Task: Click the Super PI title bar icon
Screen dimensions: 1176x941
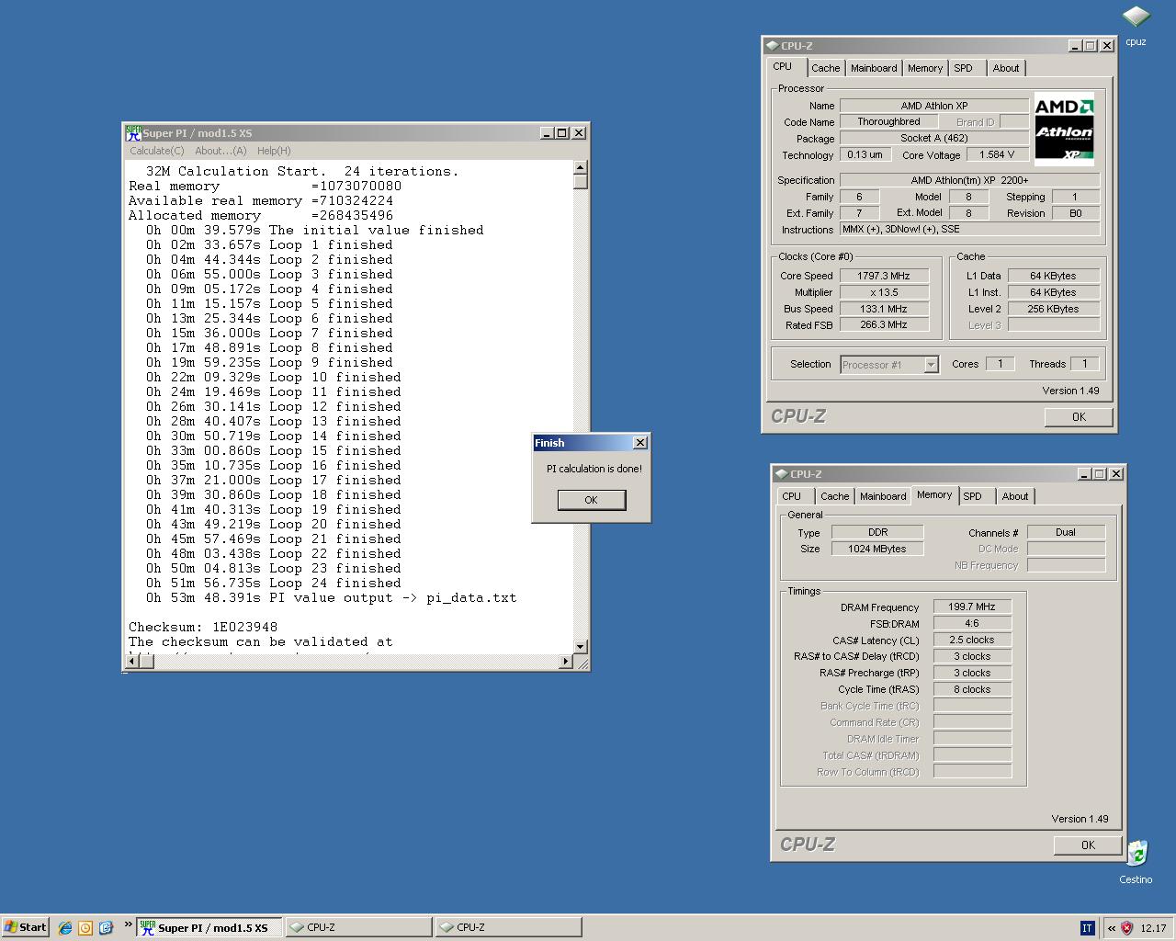Action: pyautogui.click(x=133, y=132)
